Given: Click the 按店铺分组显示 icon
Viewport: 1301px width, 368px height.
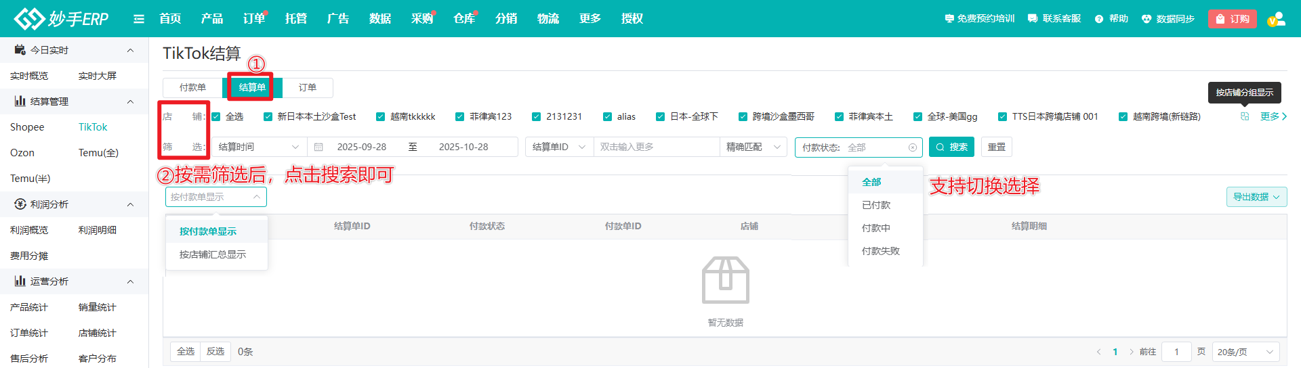Looking at the screenshot, I should pyautogui.click(x=1245, y=116).
